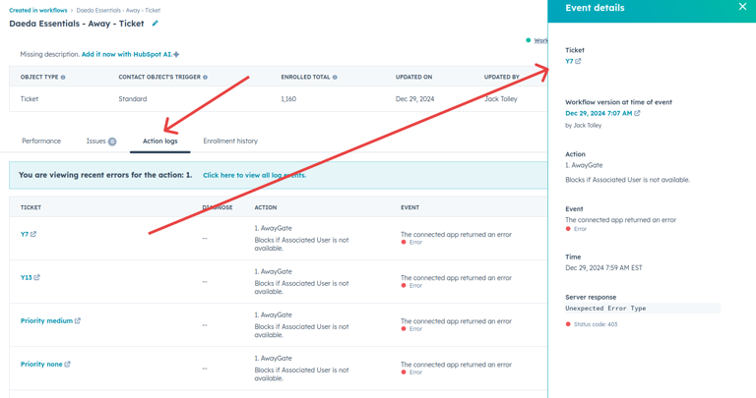Click info icon beside Contact Object's Trigger
This screenshot has width=756, height=398.
click(x=205, y=77)
